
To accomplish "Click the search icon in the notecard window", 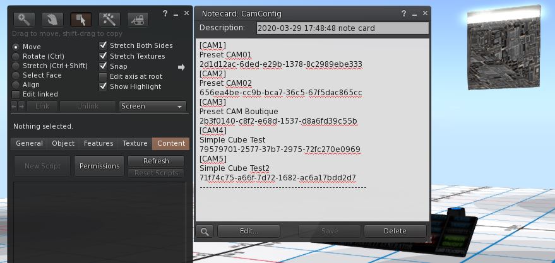I will click(x=205, y=231).
